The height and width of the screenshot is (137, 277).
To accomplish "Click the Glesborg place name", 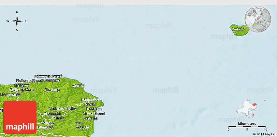I will point(52,90).
